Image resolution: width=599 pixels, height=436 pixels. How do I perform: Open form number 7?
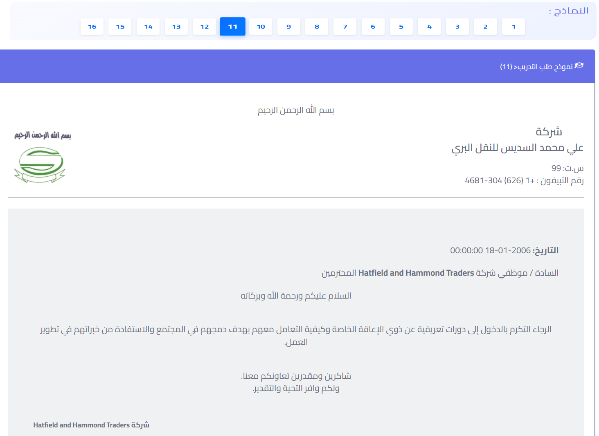pos(345,27)
